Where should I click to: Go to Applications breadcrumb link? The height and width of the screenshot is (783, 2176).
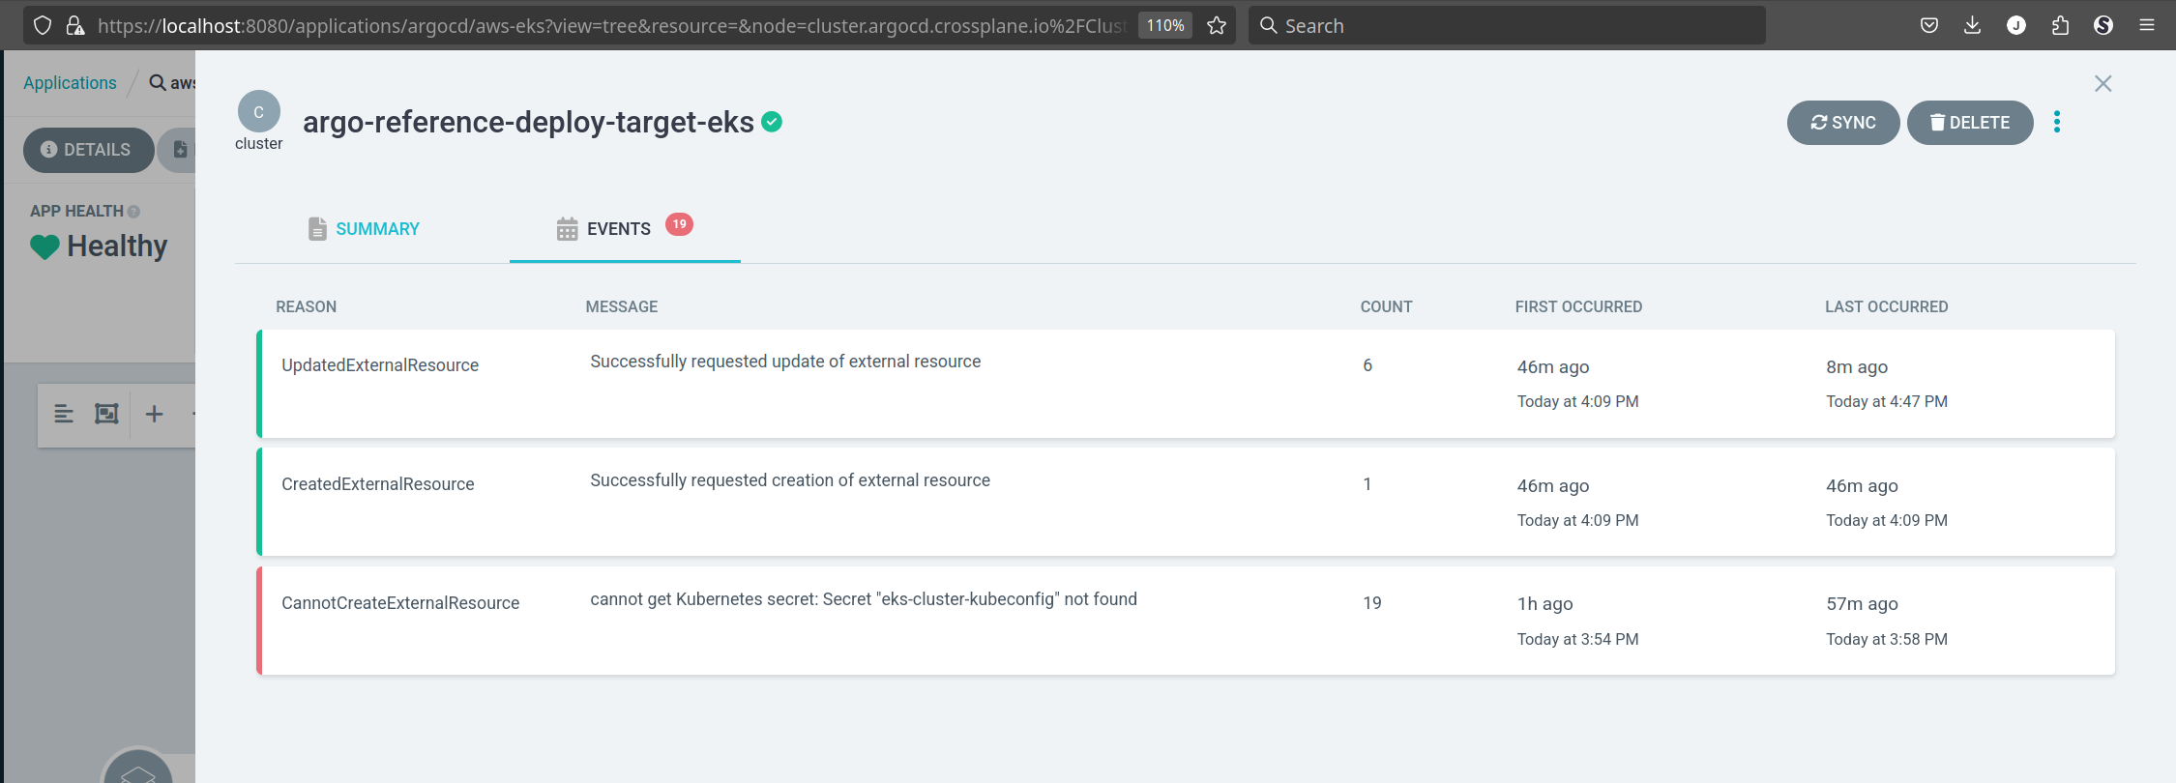(x=70, y=83)
